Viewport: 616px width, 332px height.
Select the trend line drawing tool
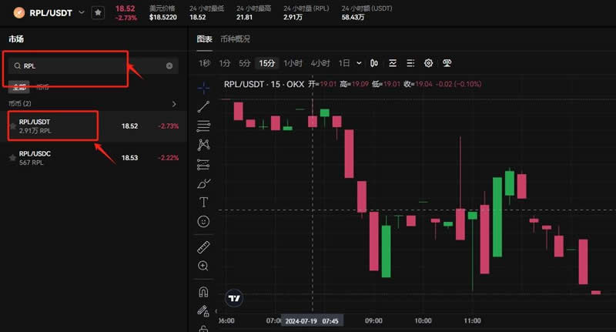pyautogui.click(x=203, y=107)
